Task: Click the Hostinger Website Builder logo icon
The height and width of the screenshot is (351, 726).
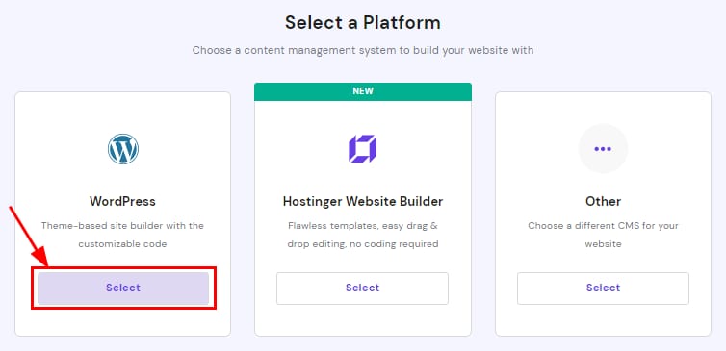Action: point(363,149)
